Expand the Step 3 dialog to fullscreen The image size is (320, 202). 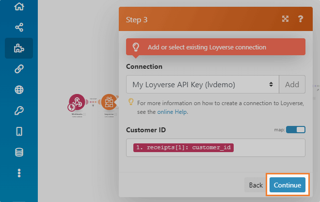285,19
